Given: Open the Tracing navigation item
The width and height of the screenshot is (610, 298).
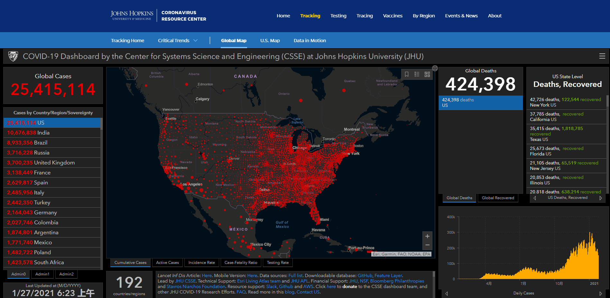Looking at the screenshot, I should click(x=365, y=16).
